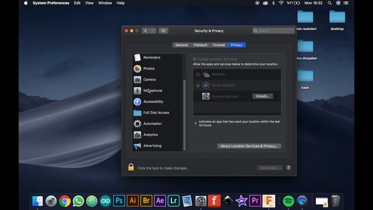
Task: Open the red Flash app in Dock
Action: coord(214,201)
